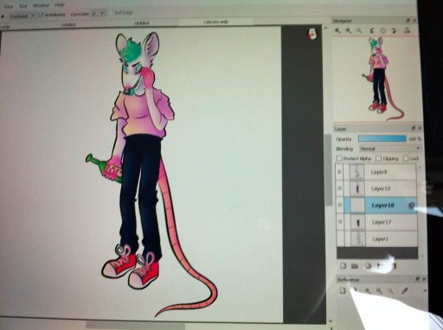Click the layer Opacity slider bar
Viewport: 443px width, 330px height.
pos(382,139)
